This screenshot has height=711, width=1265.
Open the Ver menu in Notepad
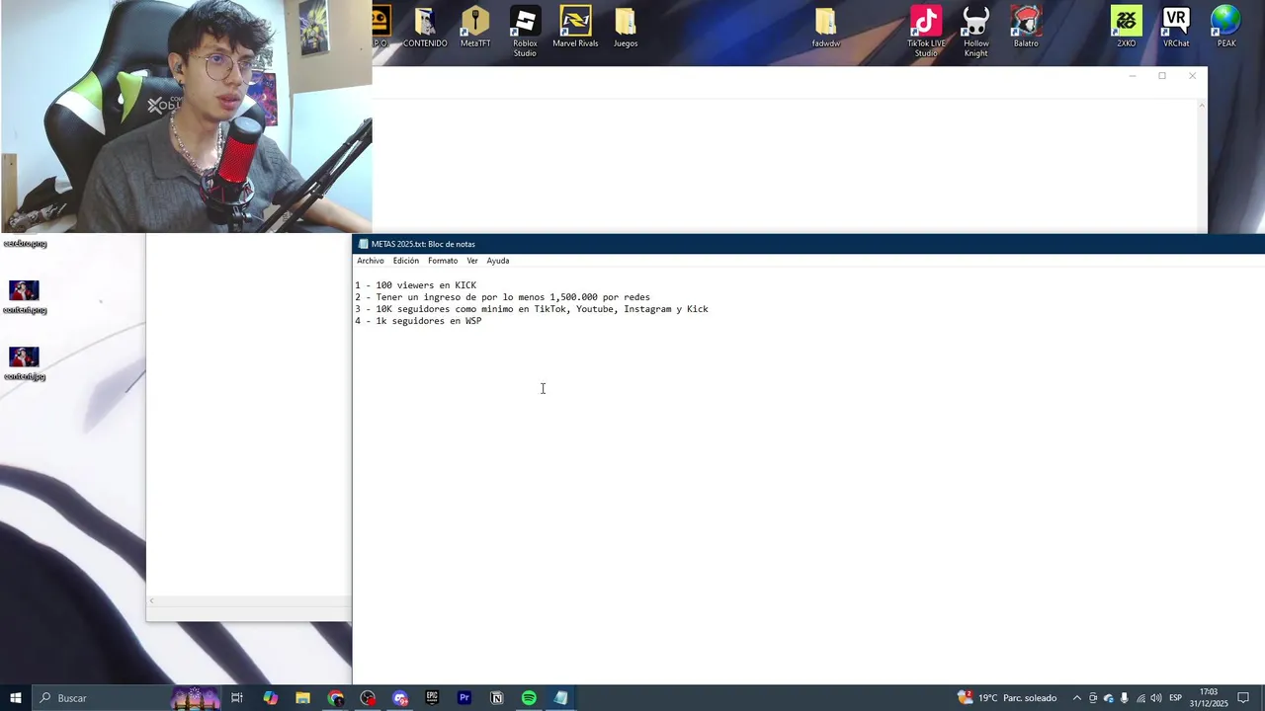[472, 261]
